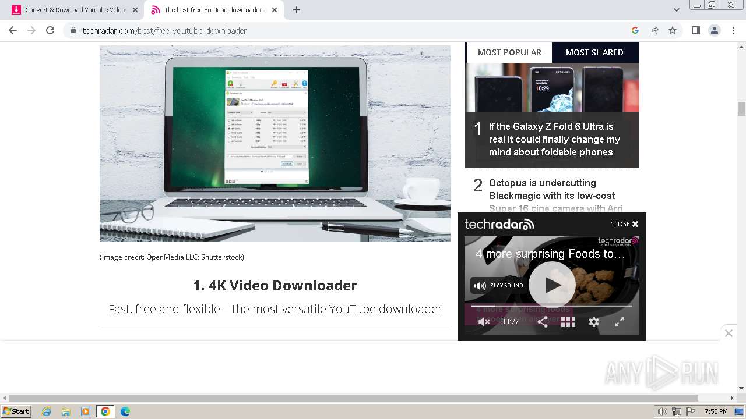Go back with the browser back arrow
This screenshot has height=419, width=746.
coord(13,30)
